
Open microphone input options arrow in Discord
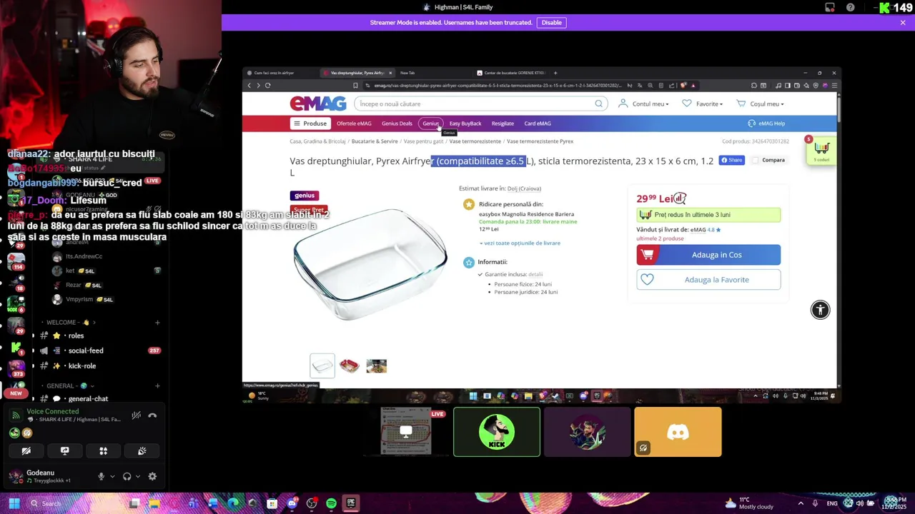(112, 477)
